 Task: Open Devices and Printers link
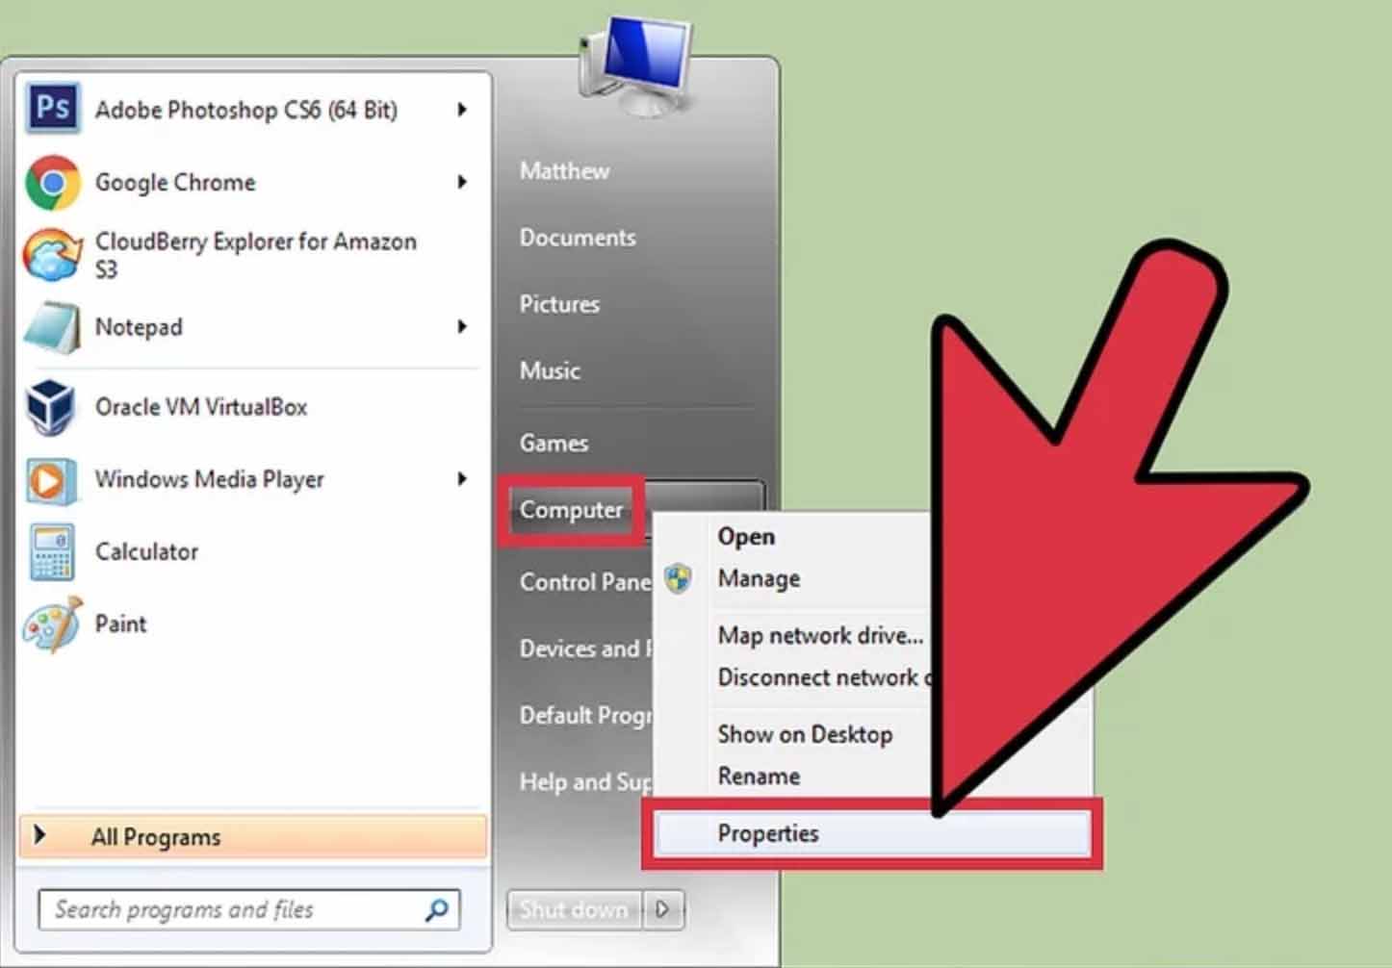coord(585,649)
